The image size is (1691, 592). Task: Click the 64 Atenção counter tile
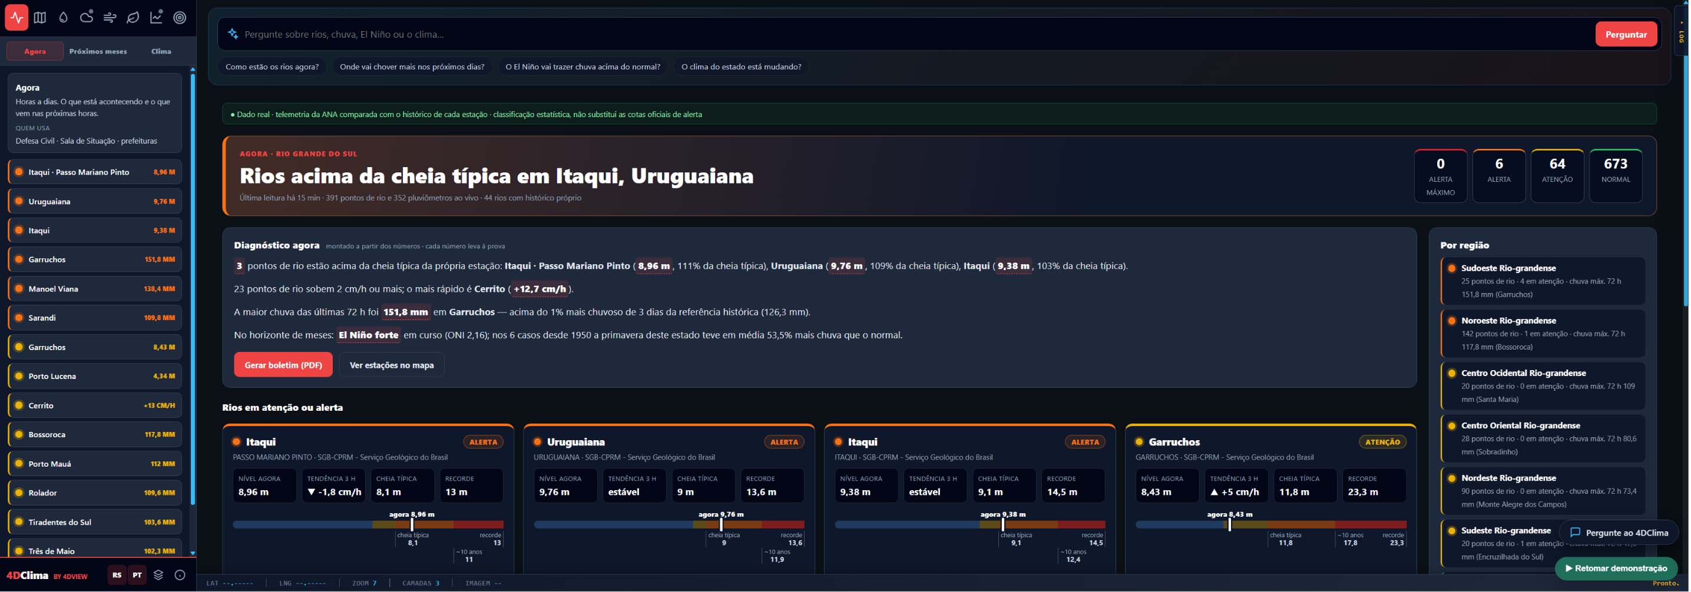click(x=1557, y=175)
